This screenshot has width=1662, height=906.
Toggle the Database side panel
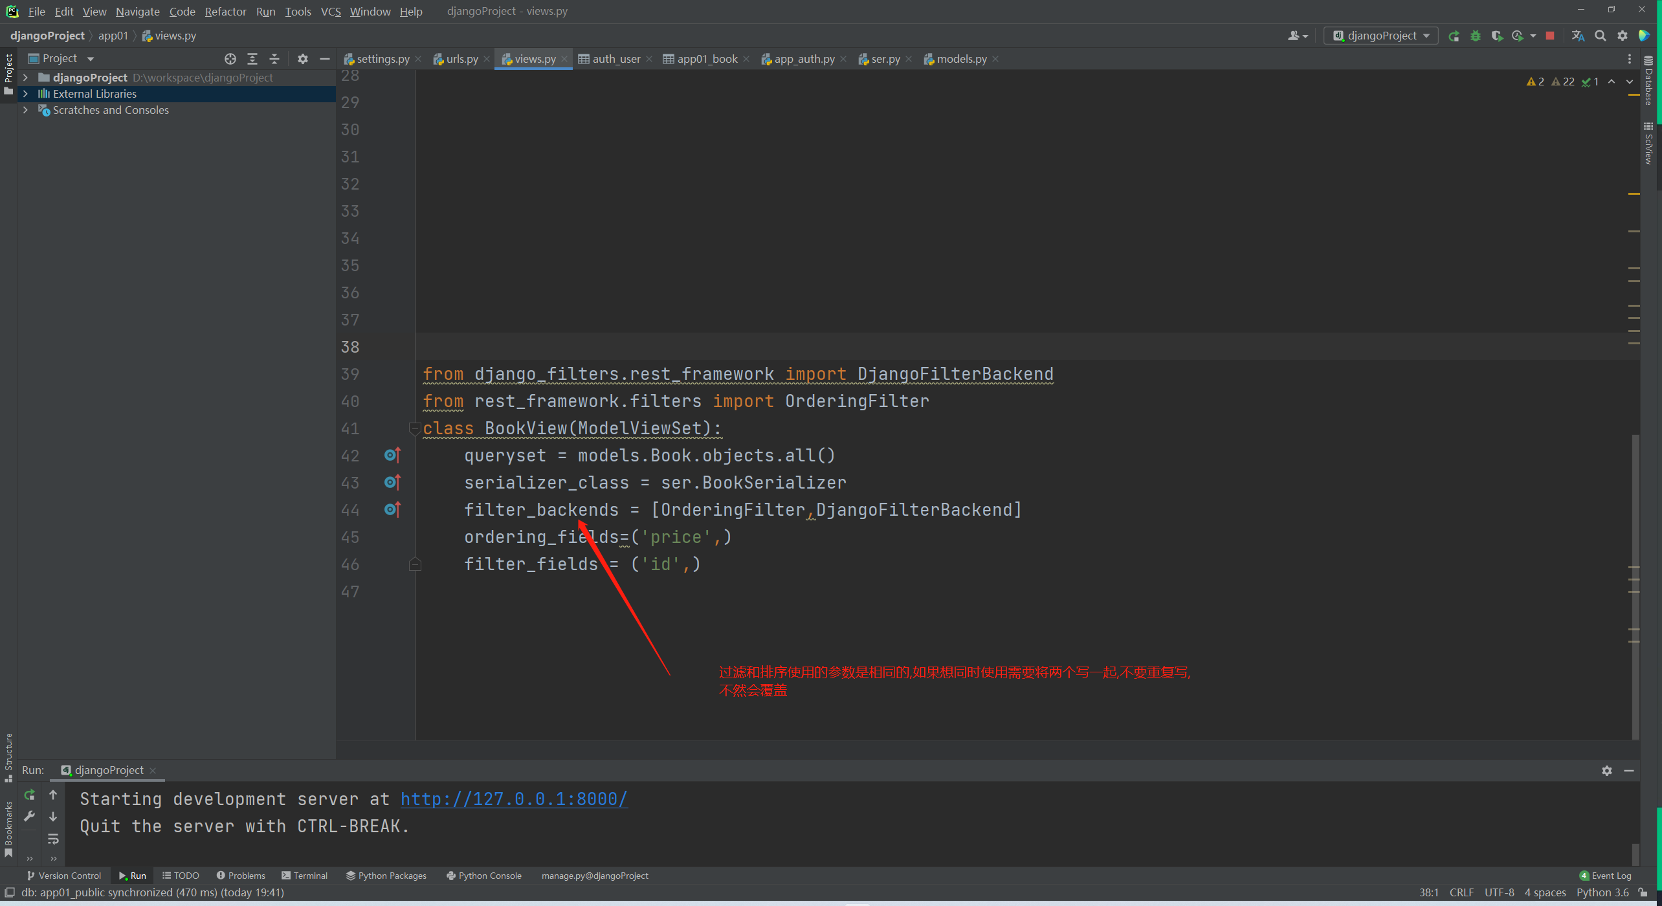coord(1648,81)
